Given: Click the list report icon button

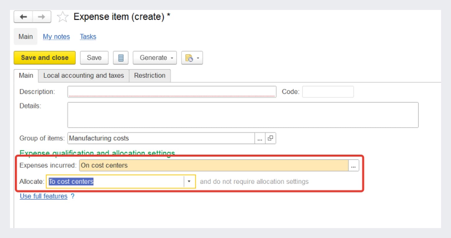Looking at the screenshot, I should pyautogui.click(x=121, y=58).
